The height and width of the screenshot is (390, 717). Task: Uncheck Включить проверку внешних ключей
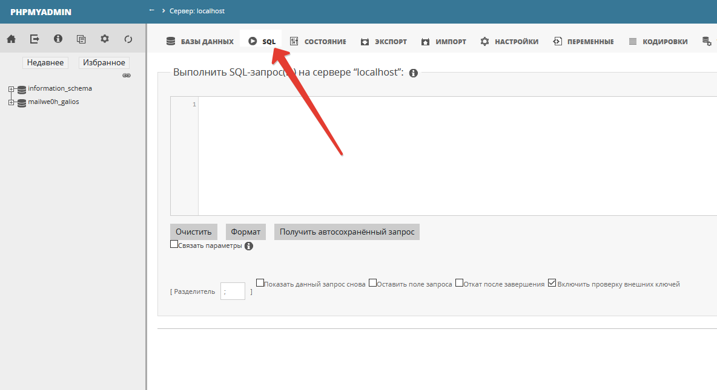click(x=552, y=282)
